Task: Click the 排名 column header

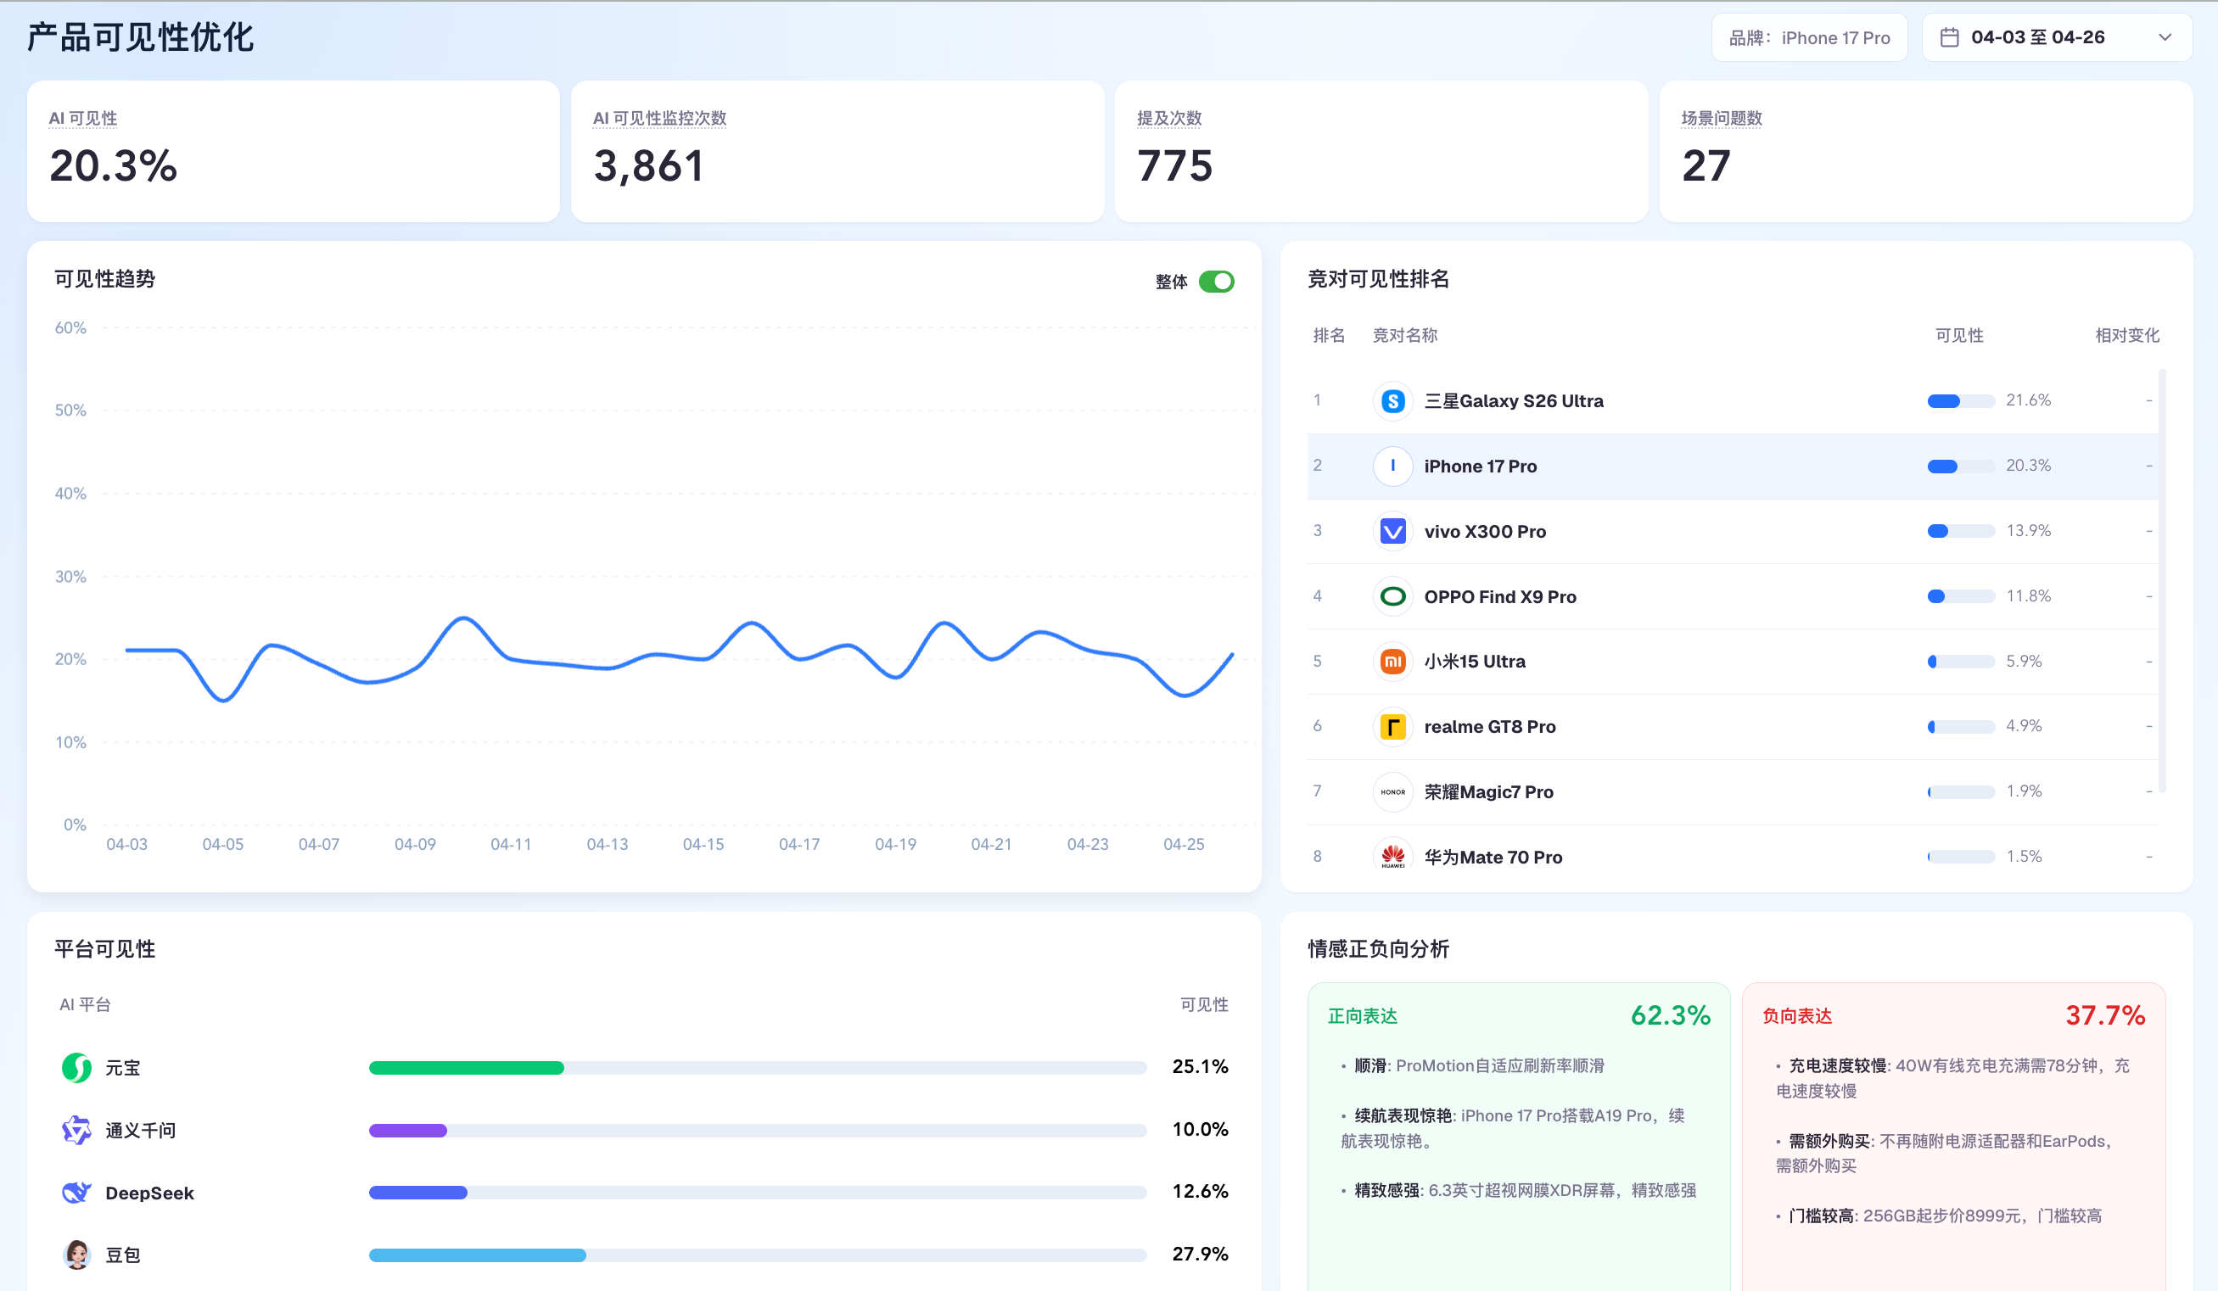Action: pyautogui.click(x=1329, y=335)
